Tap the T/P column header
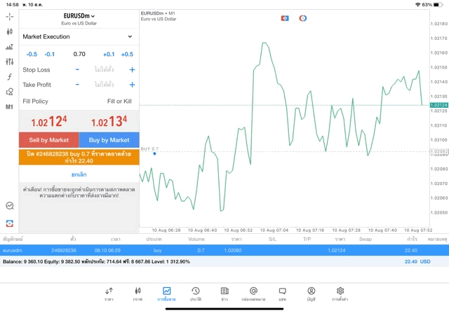 (307, 239)
